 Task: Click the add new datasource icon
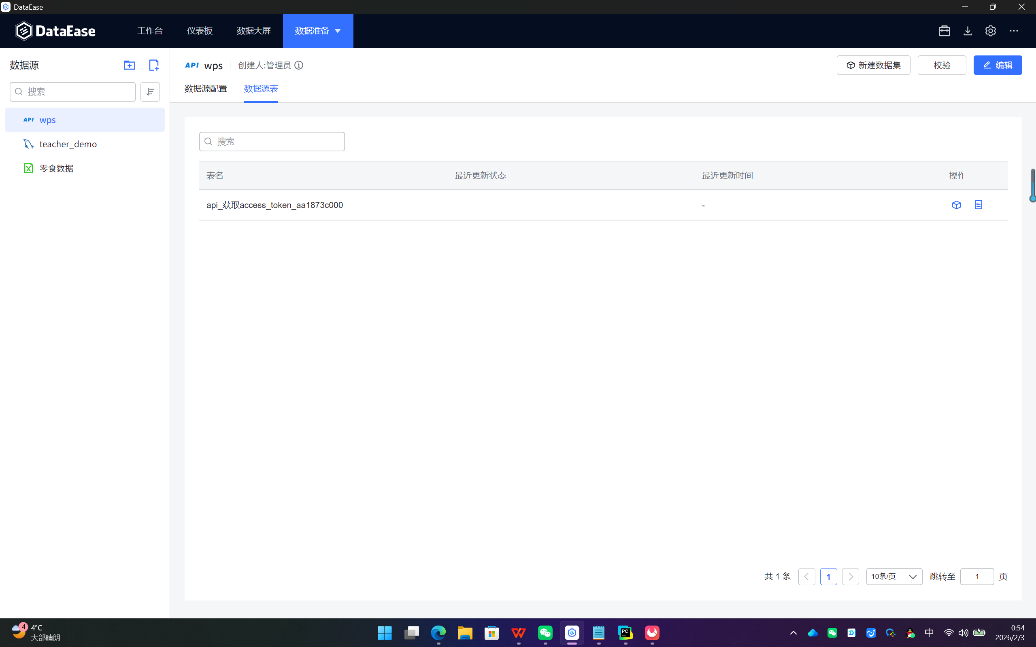[153, 65]
